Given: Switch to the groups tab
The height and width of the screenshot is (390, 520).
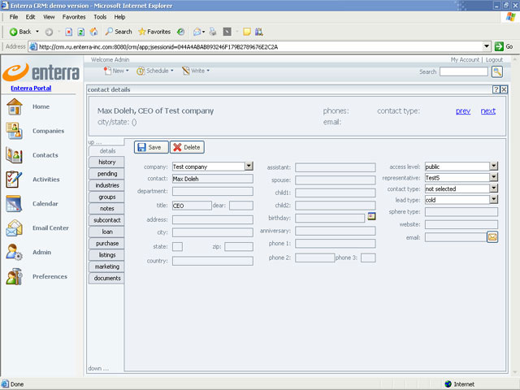Looking at the screenshot, I should (x=106, y=197).
